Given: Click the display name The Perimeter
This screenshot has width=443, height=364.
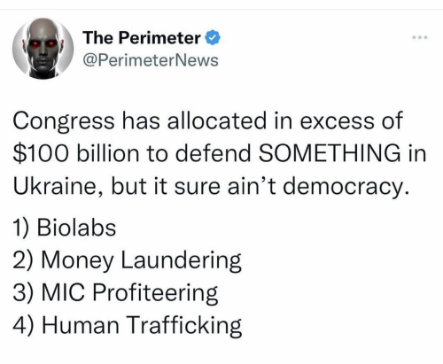Looking at the screenshot, I should click(x=142, y=38).
